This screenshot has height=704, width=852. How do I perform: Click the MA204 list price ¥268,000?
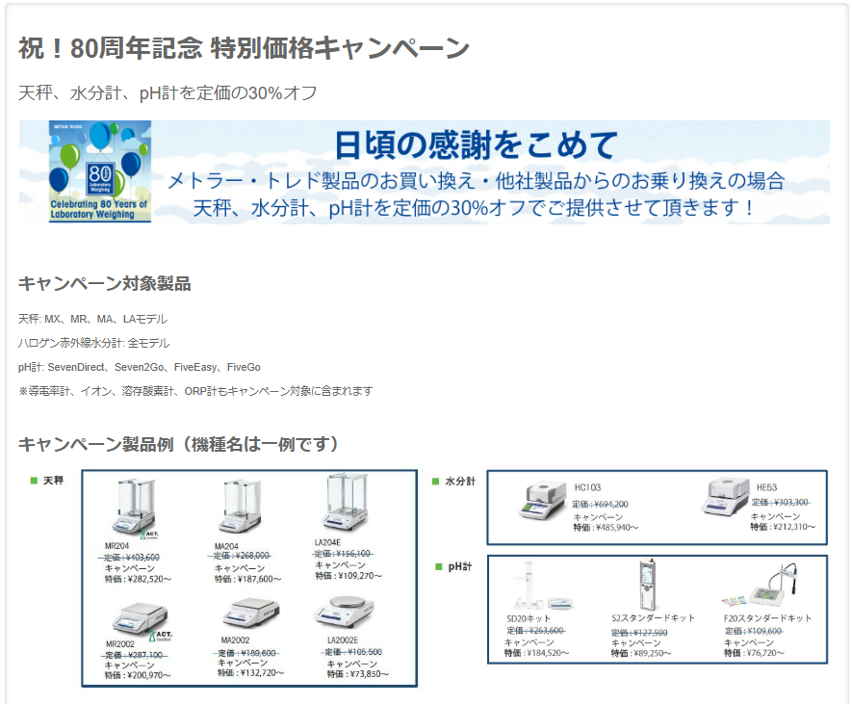point(242,556)
